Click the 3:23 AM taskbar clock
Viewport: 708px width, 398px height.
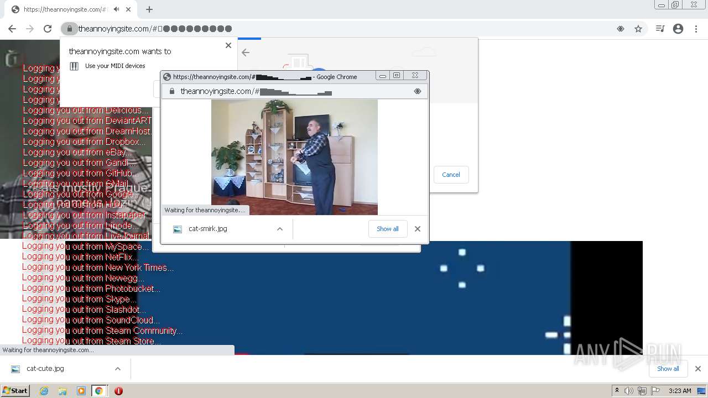pos(680,391)
